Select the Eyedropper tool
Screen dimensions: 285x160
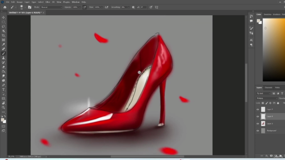4,44
